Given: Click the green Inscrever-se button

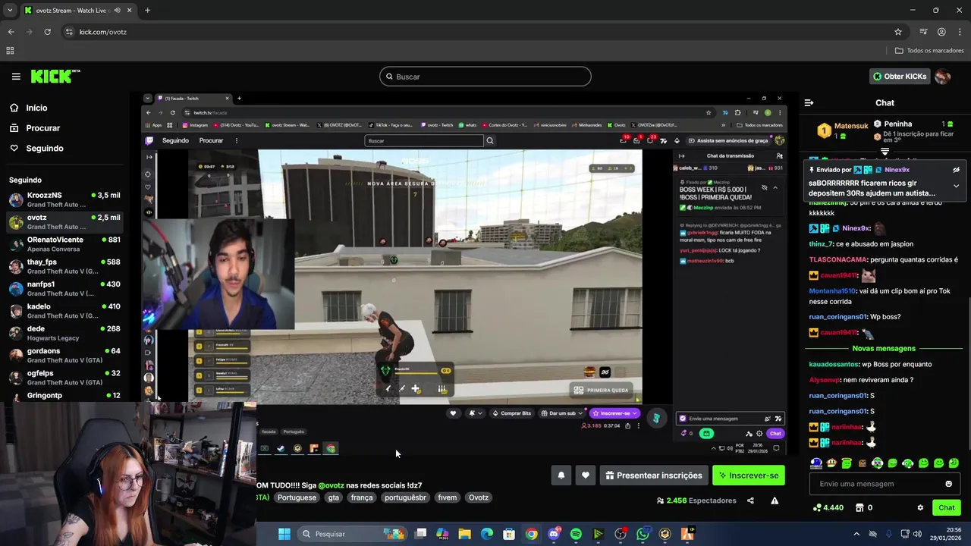Looking at the screenshot, I should pyautogui.click(x=749, y=475).
